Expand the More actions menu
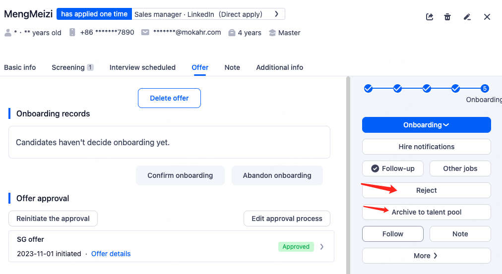The width and height of the screenshot is (502, 274). click(426, 256)
